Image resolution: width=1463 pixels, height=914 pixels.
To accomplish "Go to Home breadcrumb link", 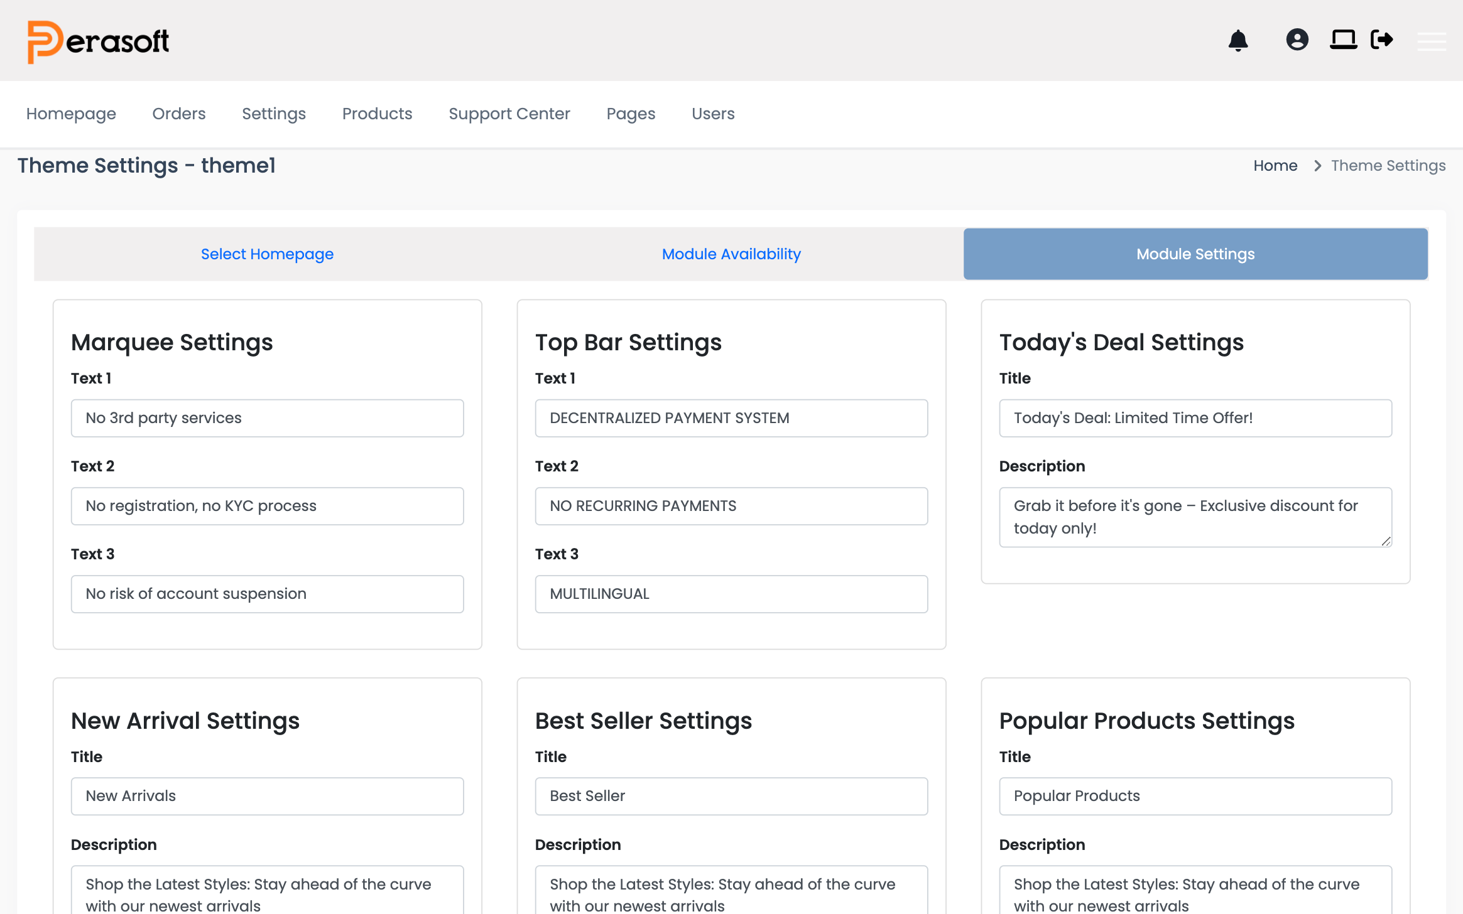I will (1275, 166).
